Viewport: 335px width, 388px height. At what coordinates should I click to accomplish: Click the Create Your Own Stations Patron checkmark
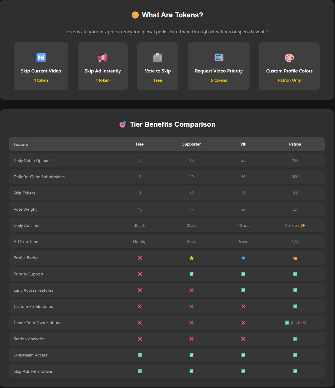pos(287,323)
